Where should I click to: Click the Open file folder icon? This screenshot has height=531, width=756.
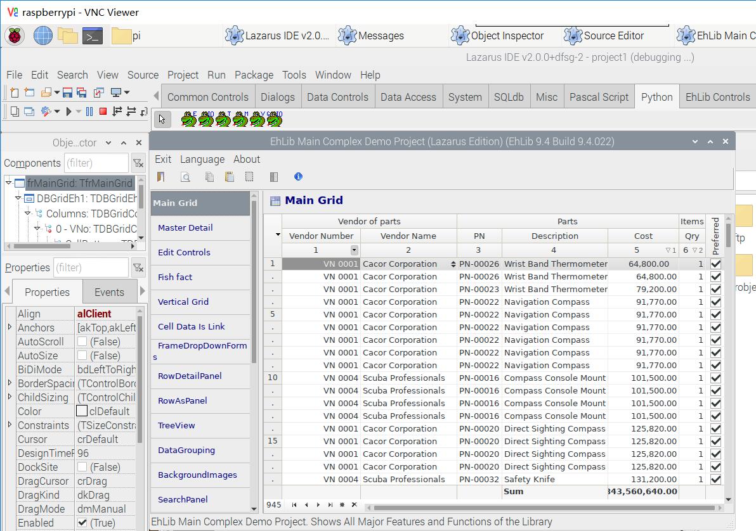[x=46, y=93]
